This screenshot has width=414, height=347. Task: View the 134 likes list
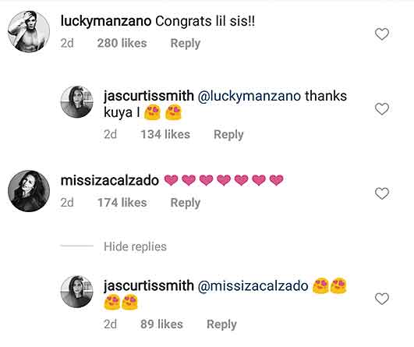[165, 134]
